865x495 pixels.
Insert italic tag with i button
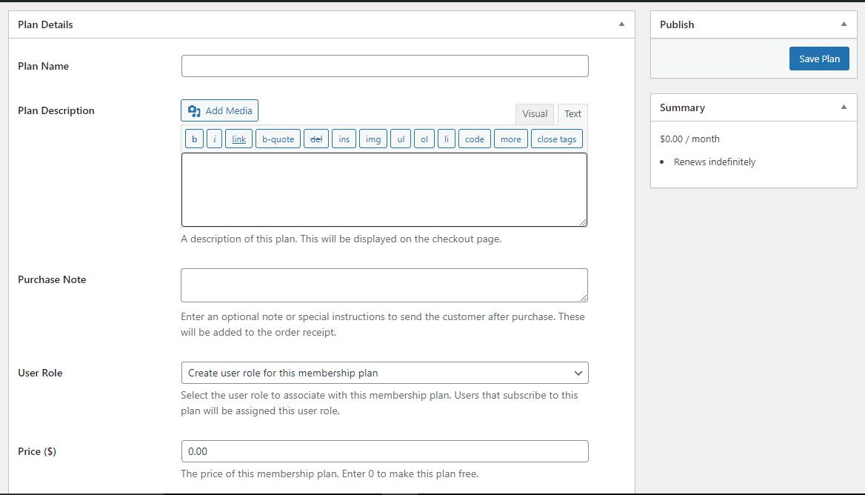215,139
